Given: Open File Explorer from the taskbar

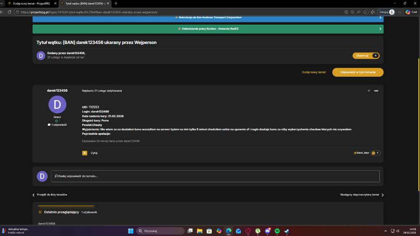Looking at the screenshot, I should coord(199,231).
